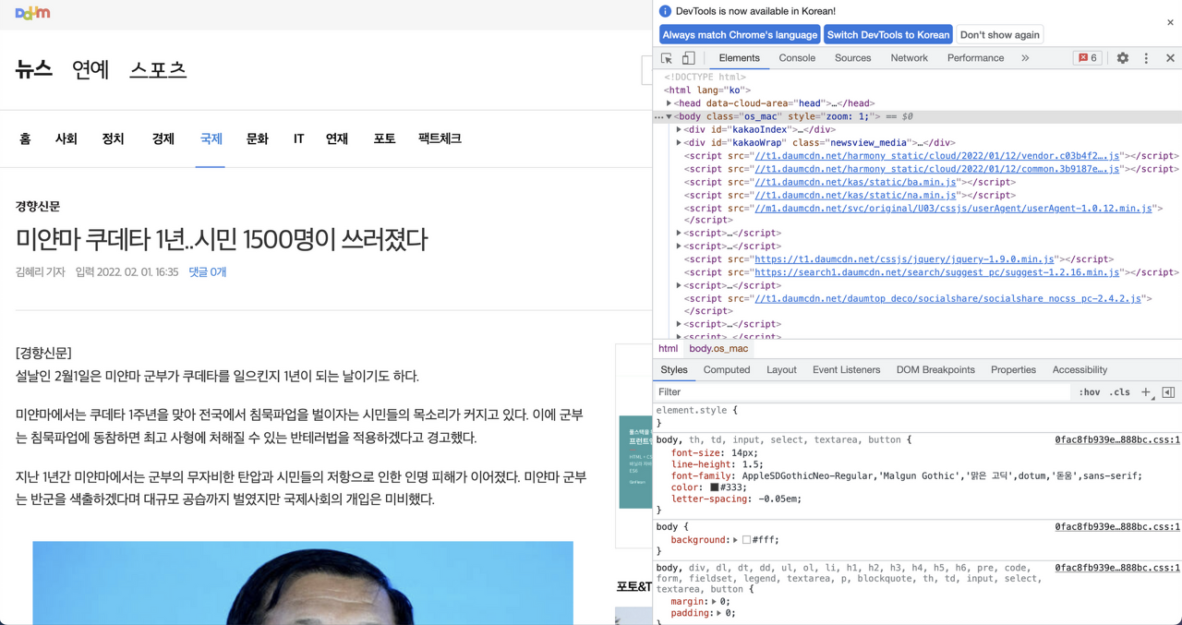The image size is (1182, 625).
Task: Expand the margin property value triangle
Action: tap(715, 602)
